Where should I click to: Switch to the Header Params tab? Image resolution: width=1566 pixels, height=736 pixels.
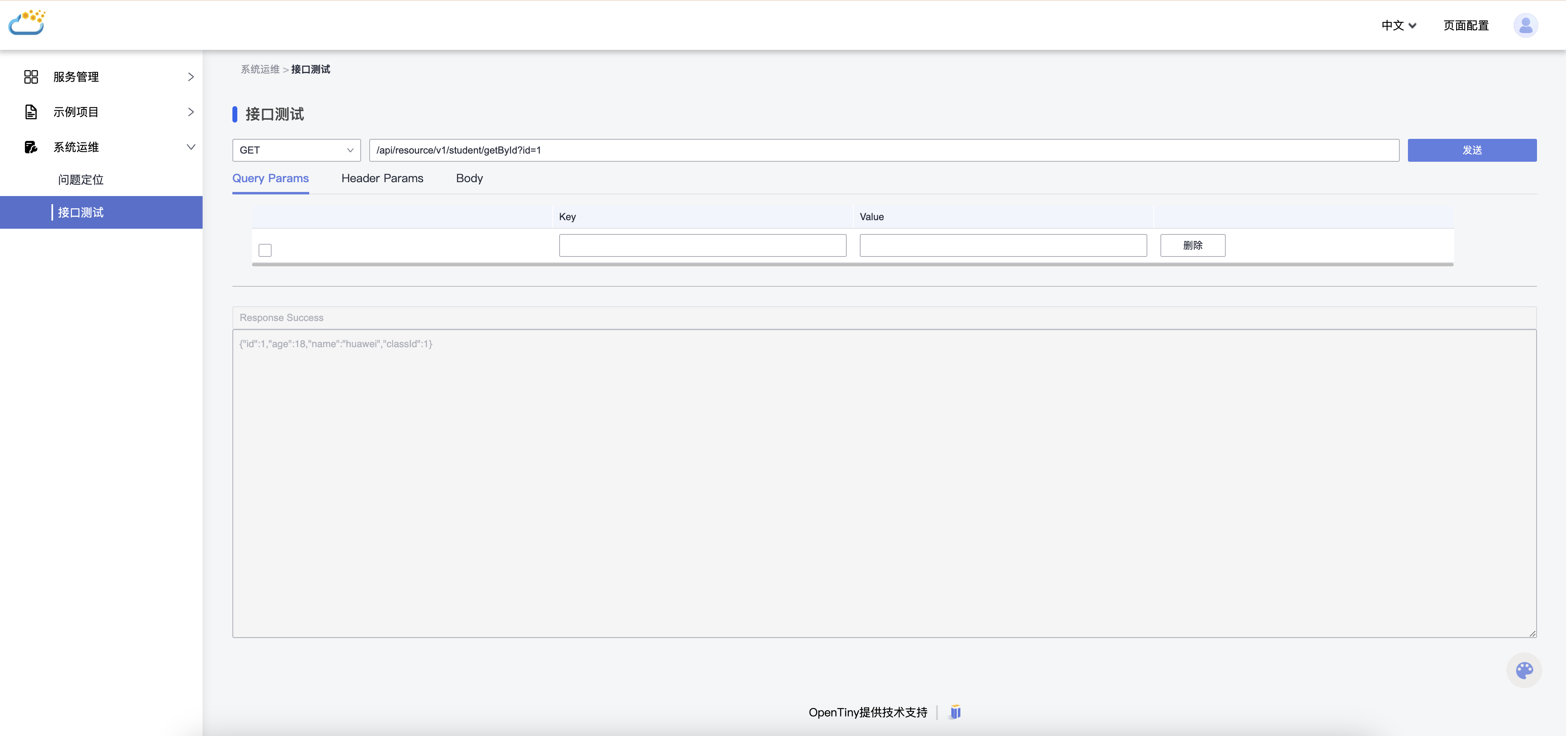tap(382, 178)
